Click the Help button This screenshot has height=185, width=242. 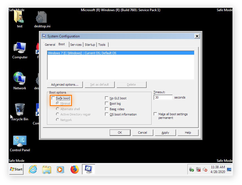[188, 133]
